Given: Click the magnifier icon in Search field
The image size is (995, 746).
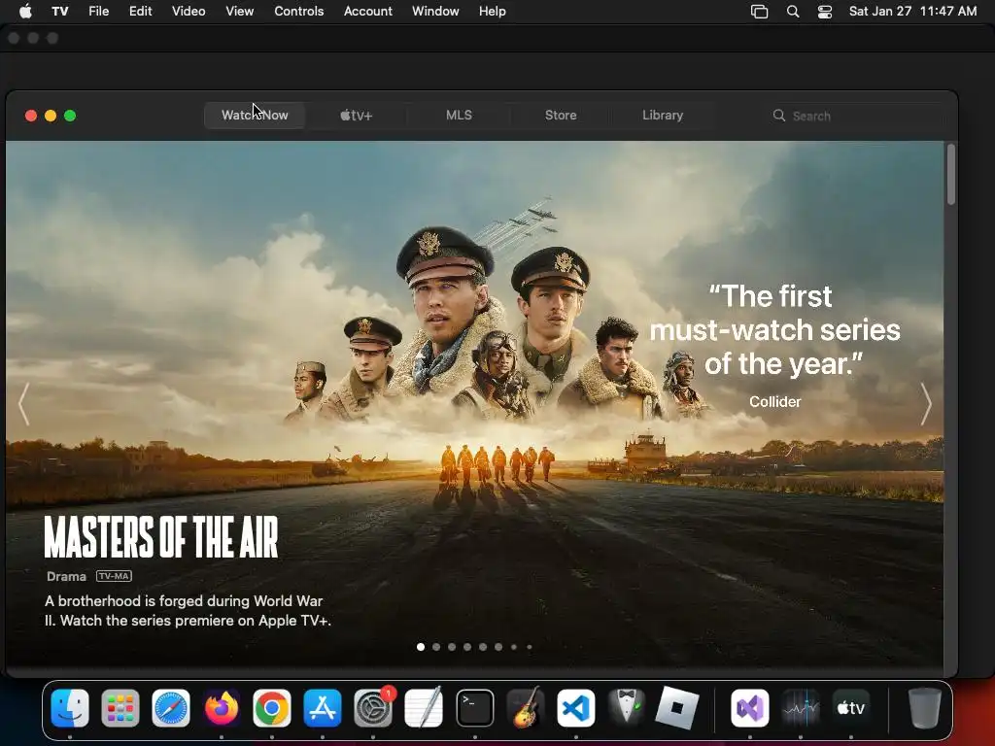Looking at the screenshot, I should [x=778, y=116].
